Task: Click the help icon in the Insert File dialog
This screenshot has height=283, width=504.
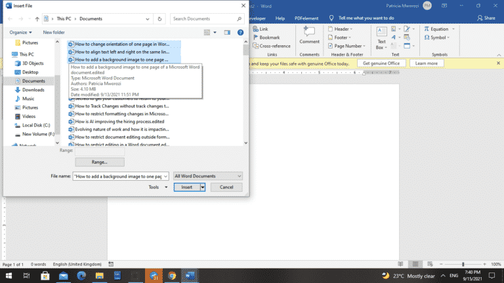Action: (x=240, y=32)
